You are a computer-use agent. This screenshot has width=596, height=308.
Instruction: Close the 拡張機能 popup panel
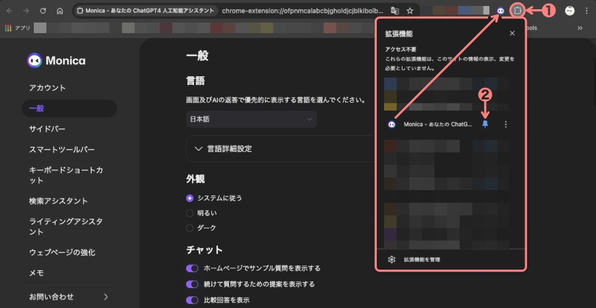coord(512,33)
